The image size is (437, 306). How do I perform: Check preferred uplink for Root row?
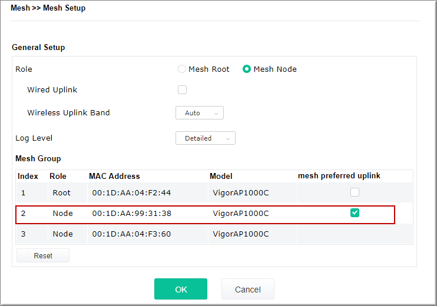pos(355,192)
